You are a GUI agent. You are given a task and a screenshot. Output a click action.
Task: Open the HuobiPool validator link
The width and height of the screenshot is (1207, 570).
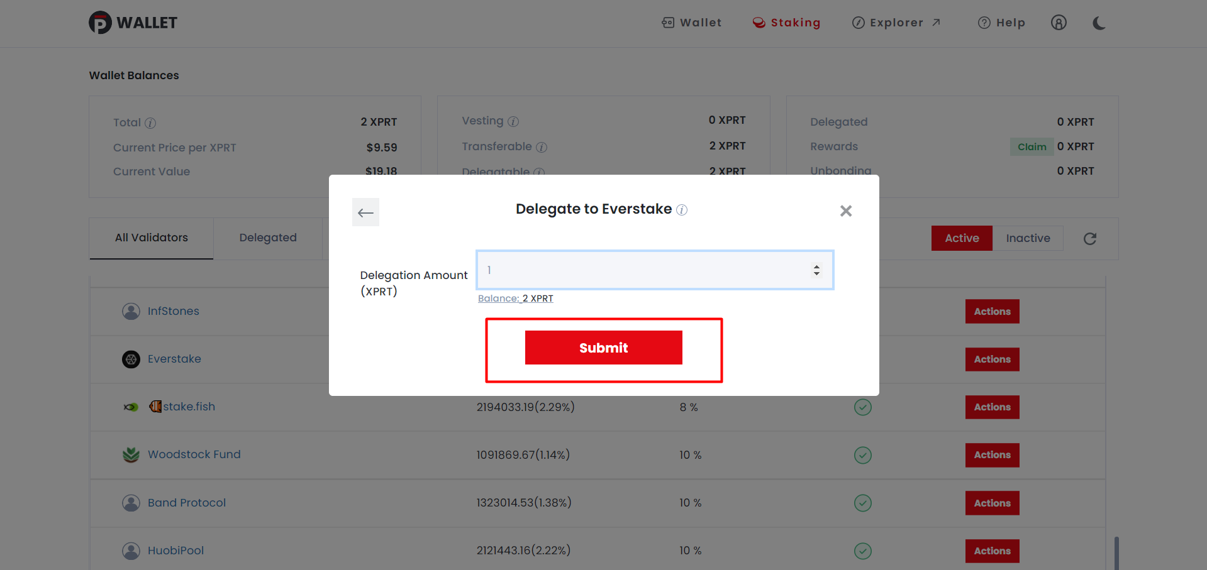pyautogui.click(x=176, y=551)
